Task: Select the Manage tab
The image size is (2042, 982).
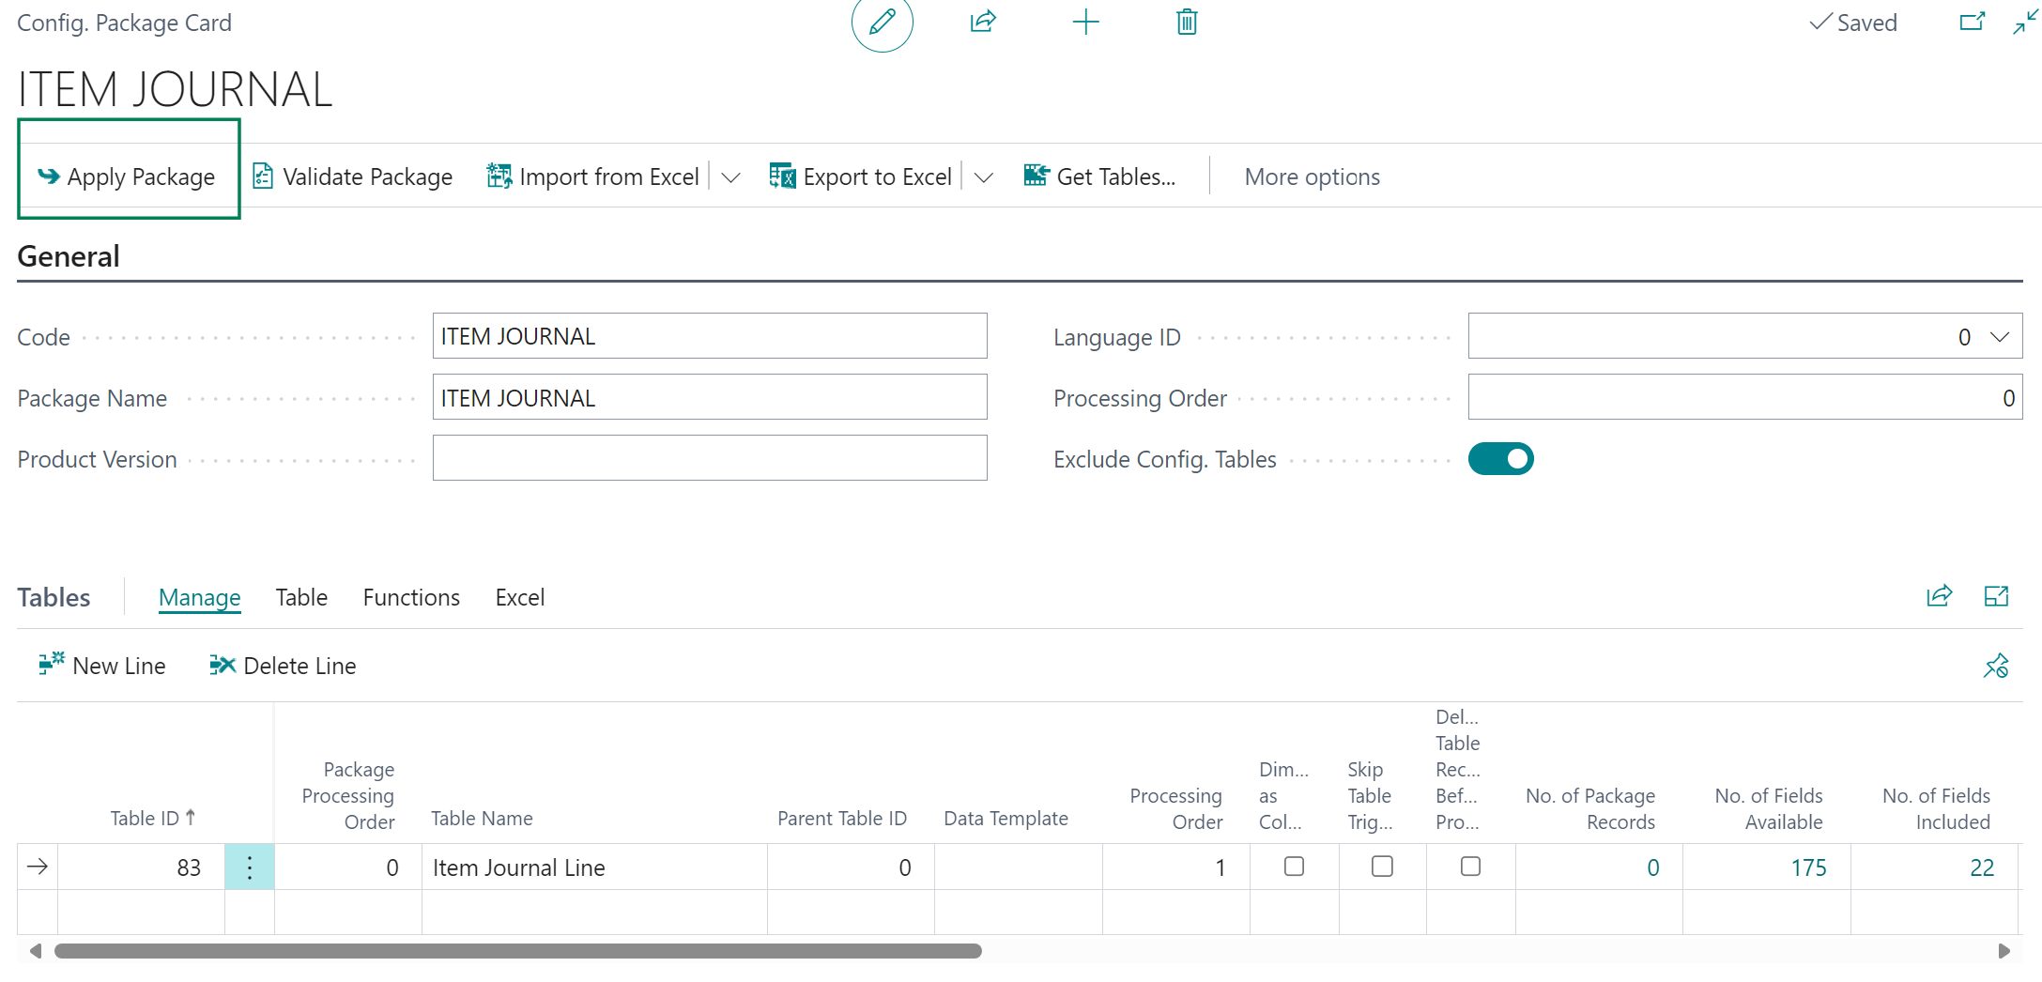Action: pos(199,597)
